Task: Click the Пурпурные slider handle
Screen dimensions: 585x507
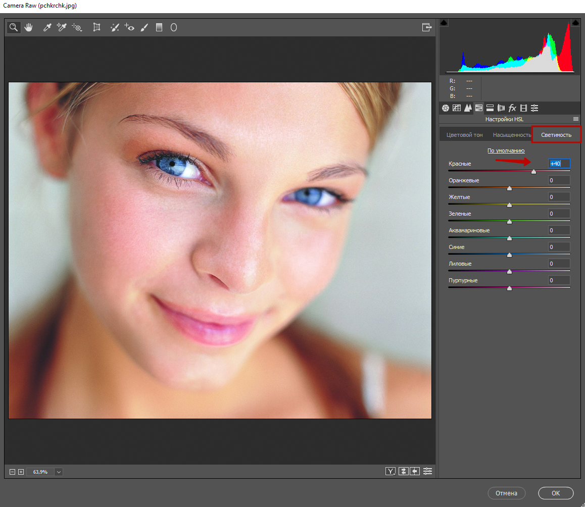Action: (509, 288)
